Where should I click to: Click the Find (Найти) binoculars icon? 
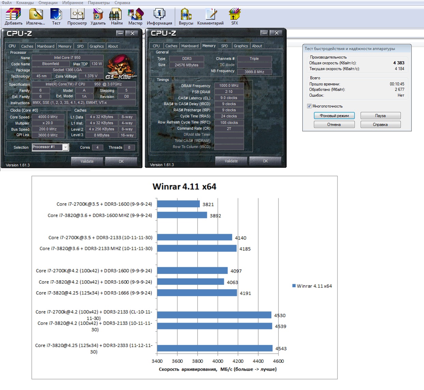[x=116, y=14]
